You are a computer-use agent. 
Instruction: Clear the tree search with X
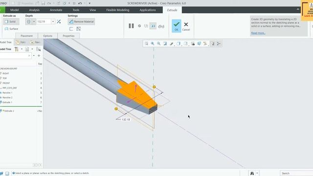click(x=29, y=56)
